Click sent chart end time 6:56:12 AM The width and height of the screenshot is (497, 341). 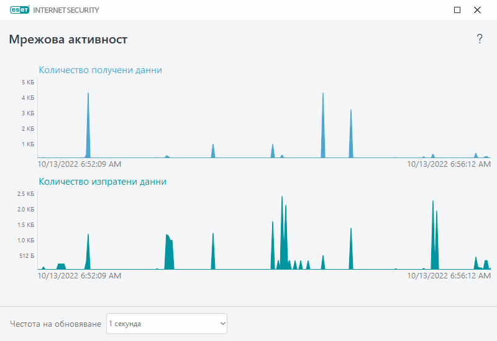[449, 276]
